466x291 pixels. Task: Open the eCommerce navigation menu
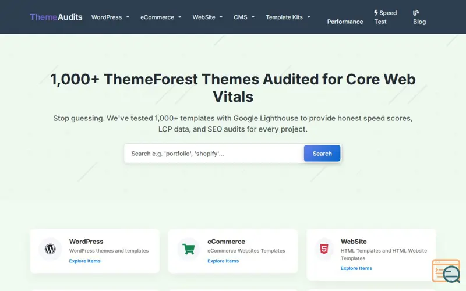pos(157,17)
